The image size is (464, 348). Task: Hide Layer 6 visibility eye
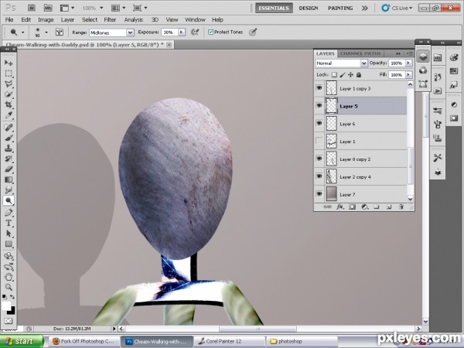pos(319,123)
